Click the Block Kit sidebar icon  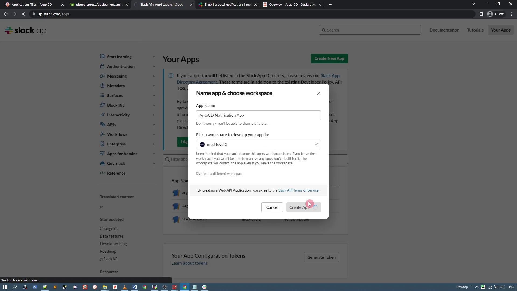click(102, 105)
